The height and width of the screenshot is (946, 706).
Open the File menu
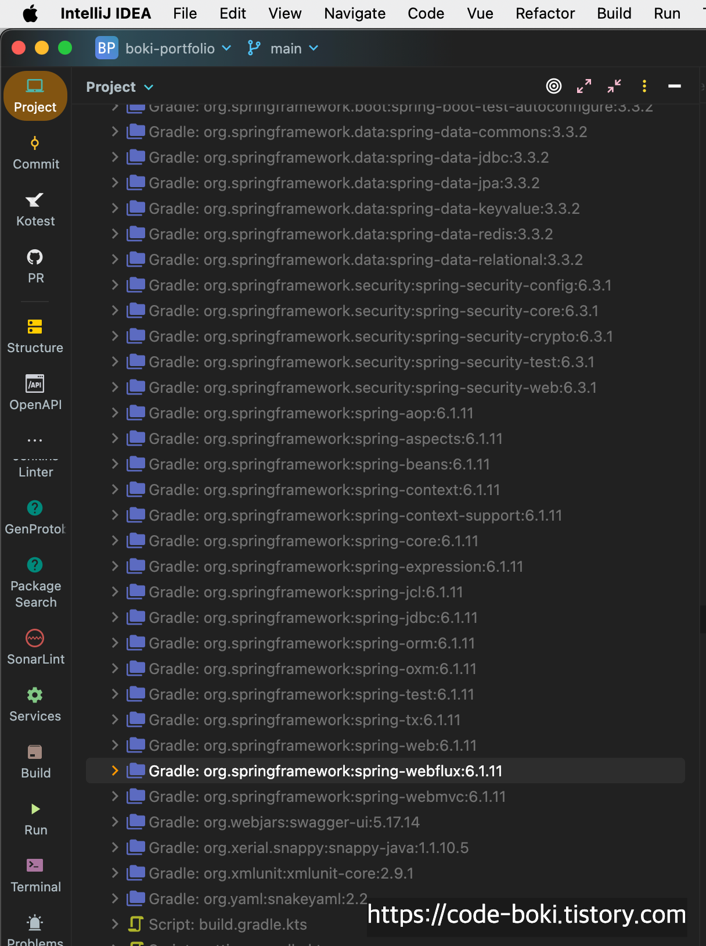[x=185, y=13]
